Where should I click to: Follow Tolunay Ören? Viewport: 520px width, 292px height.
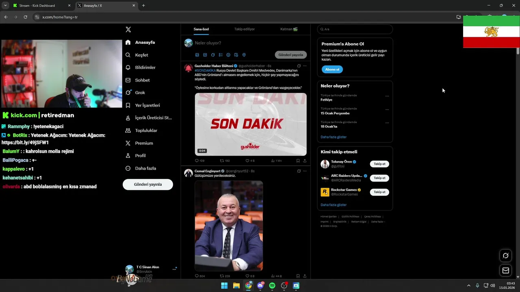click(379, 164)
